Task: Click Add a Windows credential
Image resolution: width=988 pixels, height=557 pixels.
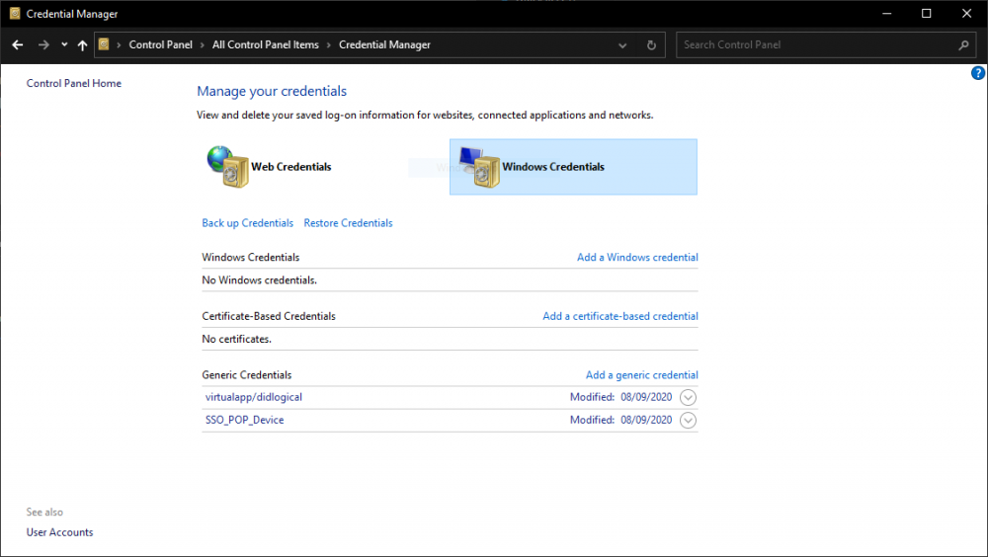Action: [x=637, y=257]
